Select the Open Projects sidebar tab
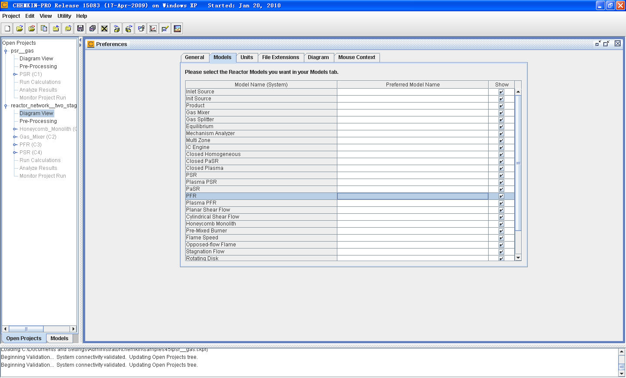Viewport: 626px width, 378px height. (x=24, y=338)
